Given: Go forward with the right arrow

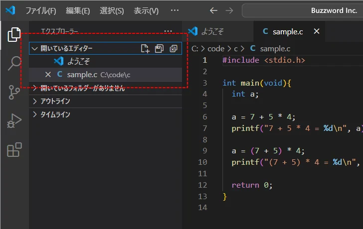Looking at the screenshot, I should click(x=229, y=10).
